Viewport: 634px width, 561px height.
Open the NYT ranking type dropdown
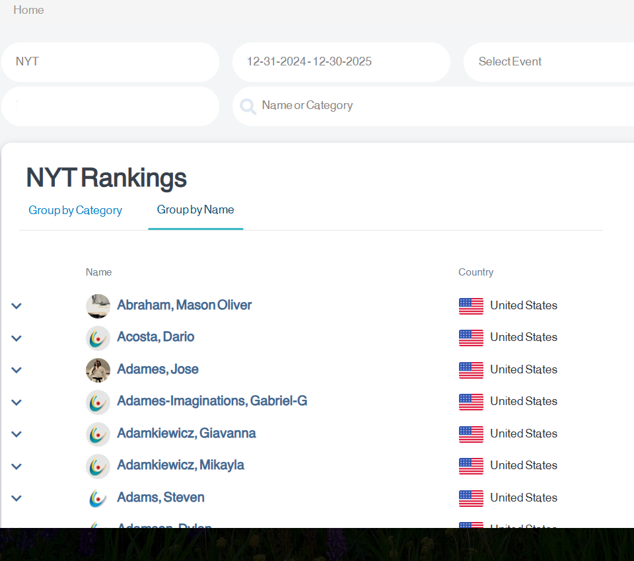click(110, 62)
